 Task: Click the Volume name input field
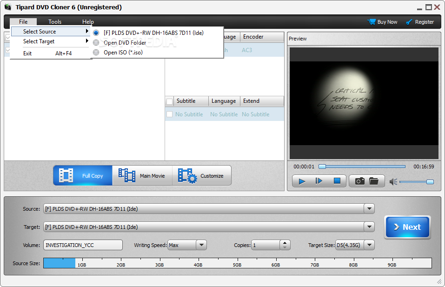[x=83, y=245]
